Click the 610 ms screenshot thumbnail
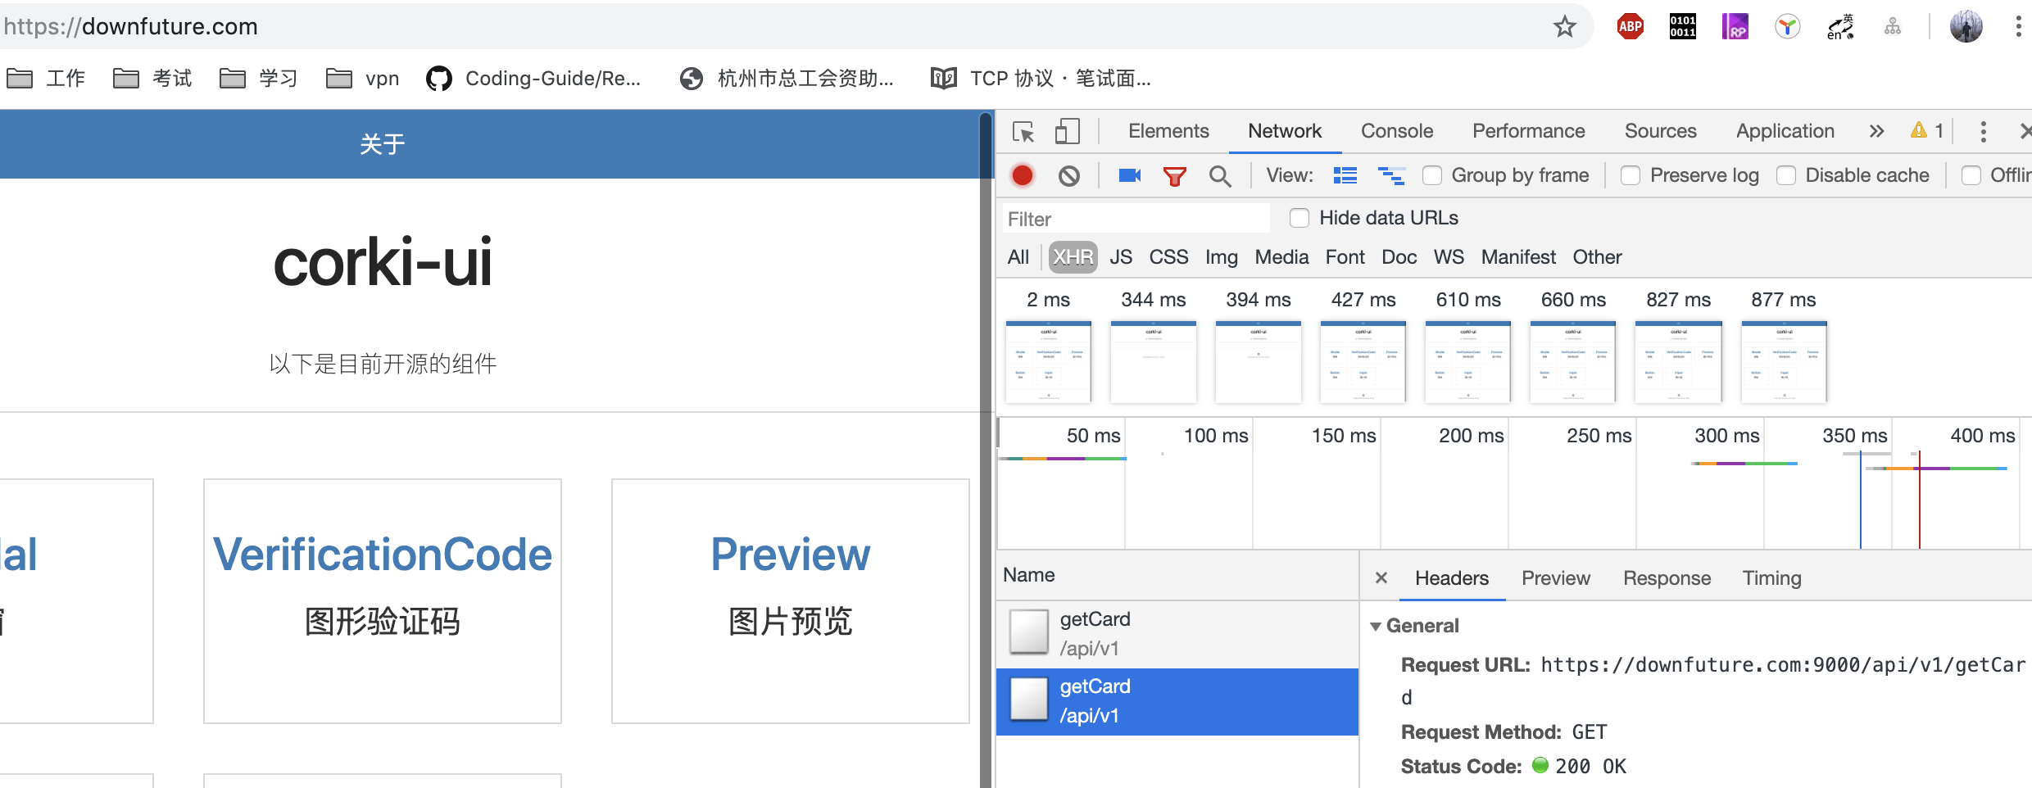The width and height of the screenshot is (2032, 788). pyautogui.click(x=1467, y=361)
